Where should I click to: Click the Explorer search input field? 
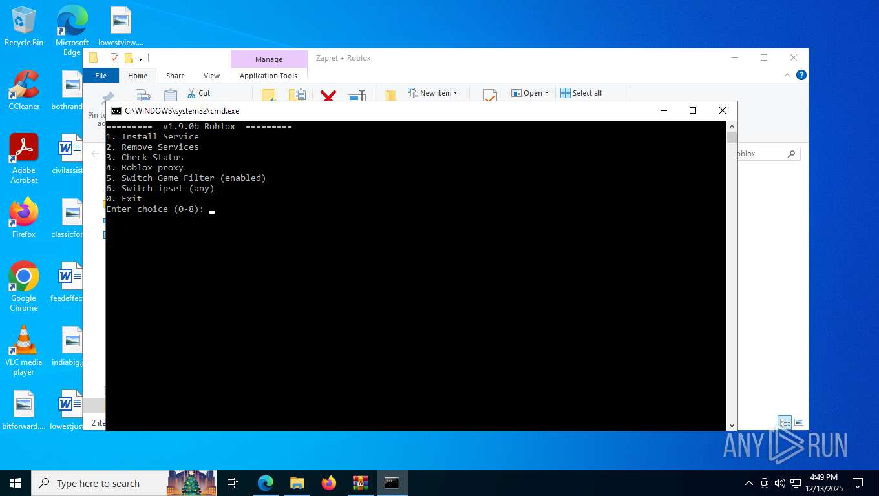(760, 154)
